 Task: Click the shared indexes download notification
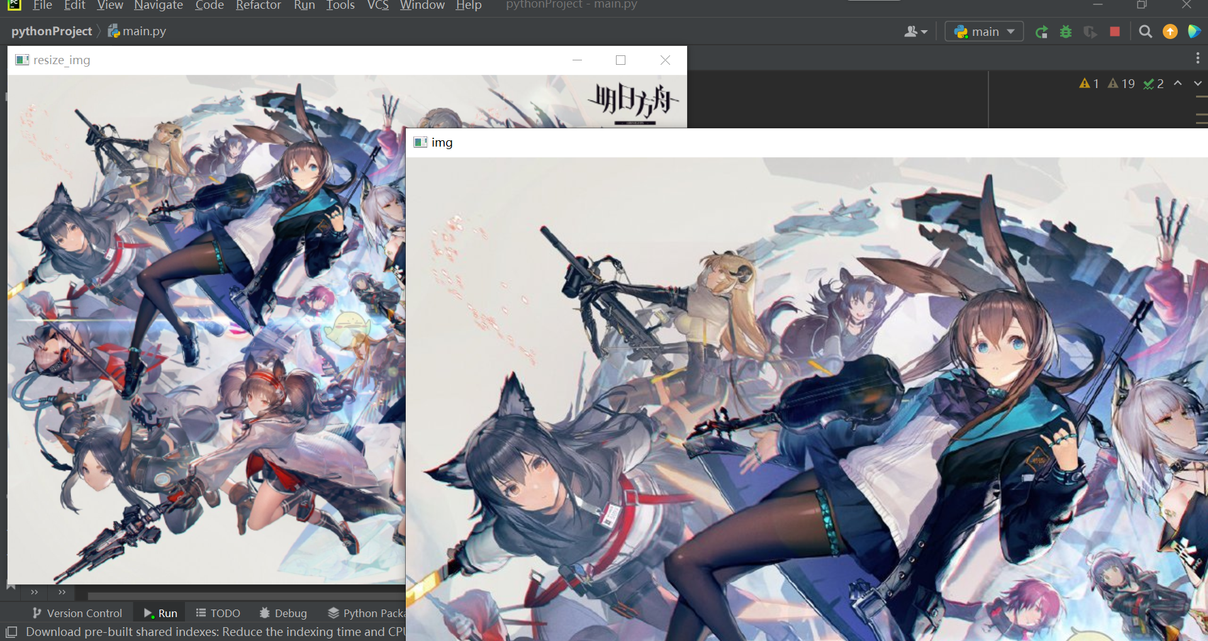pos(216,632)
